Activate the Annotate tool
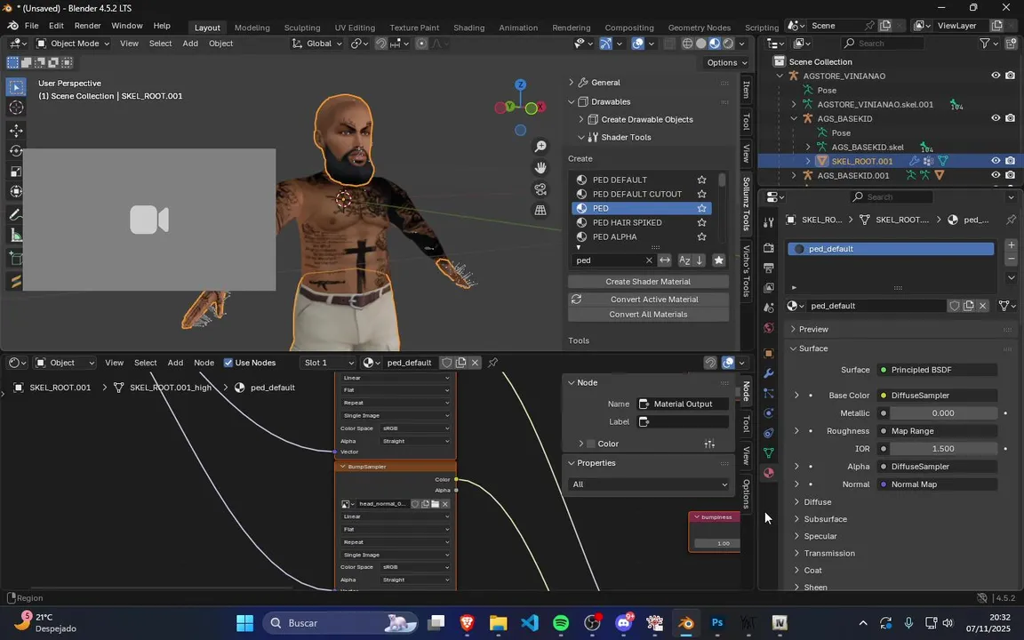The height and width of the screenshot is (640, 1024). (x=16, y=214)
